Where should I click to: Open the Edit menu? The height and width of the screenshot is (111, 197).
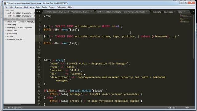tap(11, 7)
